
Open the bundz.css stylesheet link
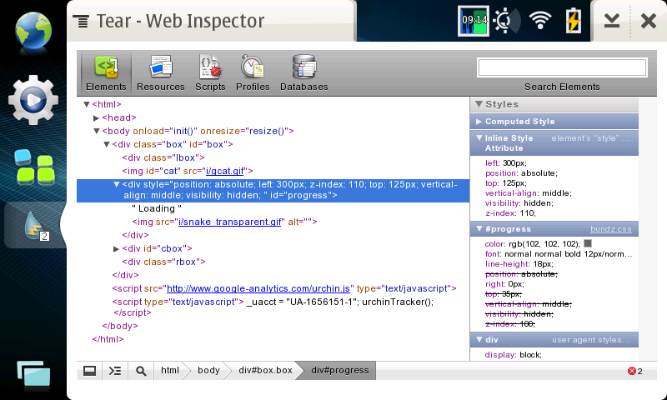point(611,229)
